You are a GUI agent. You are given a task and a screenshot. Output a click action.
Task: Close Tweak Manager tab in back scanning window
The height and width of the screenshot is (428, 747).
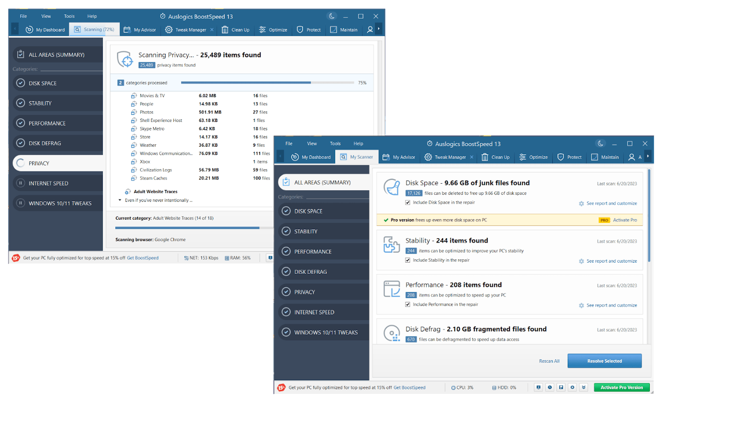coord(212,29)
